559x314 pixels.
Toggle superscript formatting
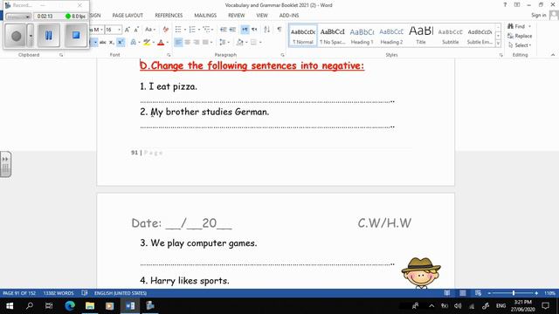121,43
